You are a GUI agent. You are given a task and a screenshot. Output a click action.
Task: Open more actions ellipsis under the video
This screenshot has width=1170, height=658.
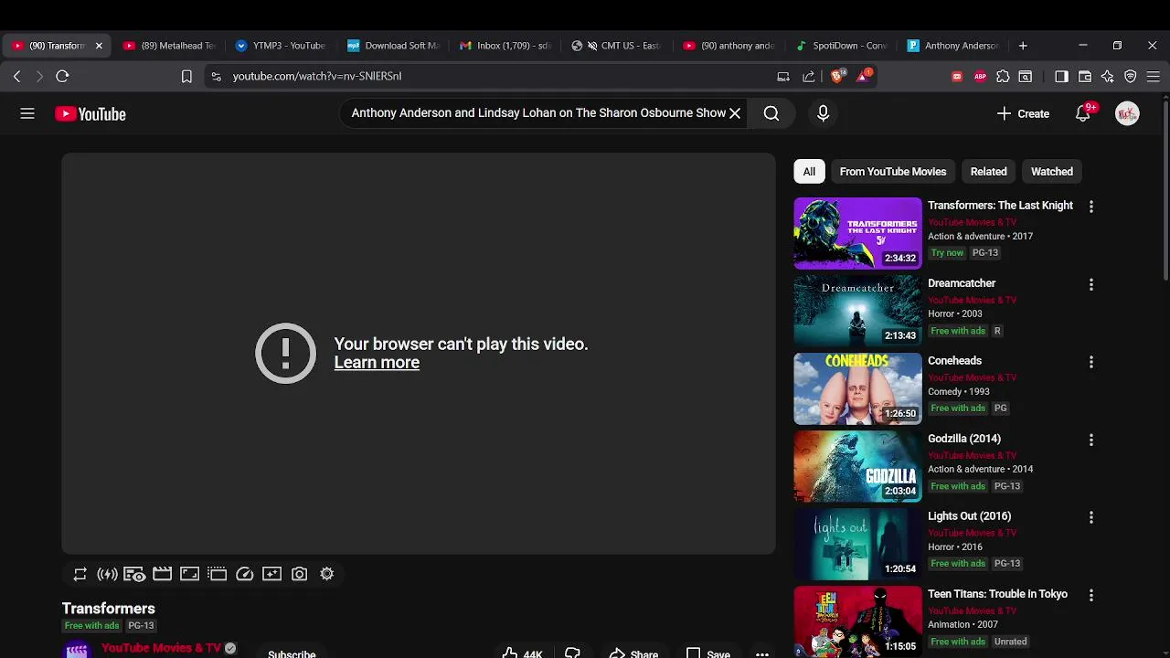[x=762, y=653]
